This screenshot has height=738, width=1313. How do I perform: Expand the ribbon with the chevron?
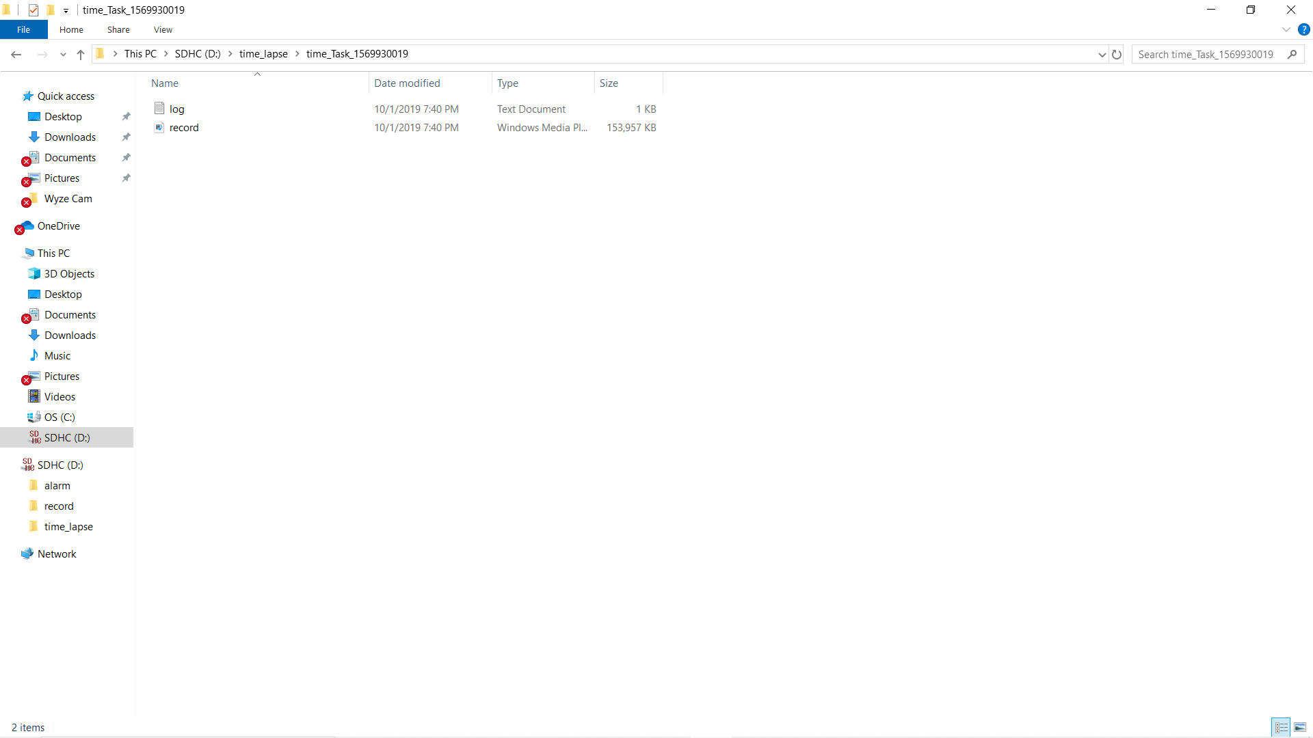tap(1286, 29)
